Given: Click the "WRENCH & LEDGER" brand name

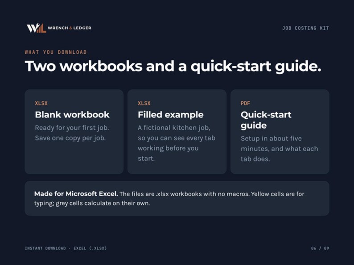Looking at the screenshot, I should tap(70, 28).
